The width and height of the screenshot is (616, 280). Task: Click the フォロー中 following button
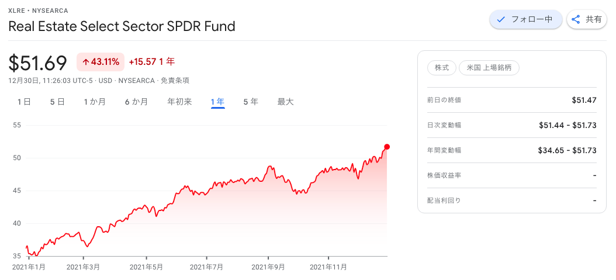[525, 20]
